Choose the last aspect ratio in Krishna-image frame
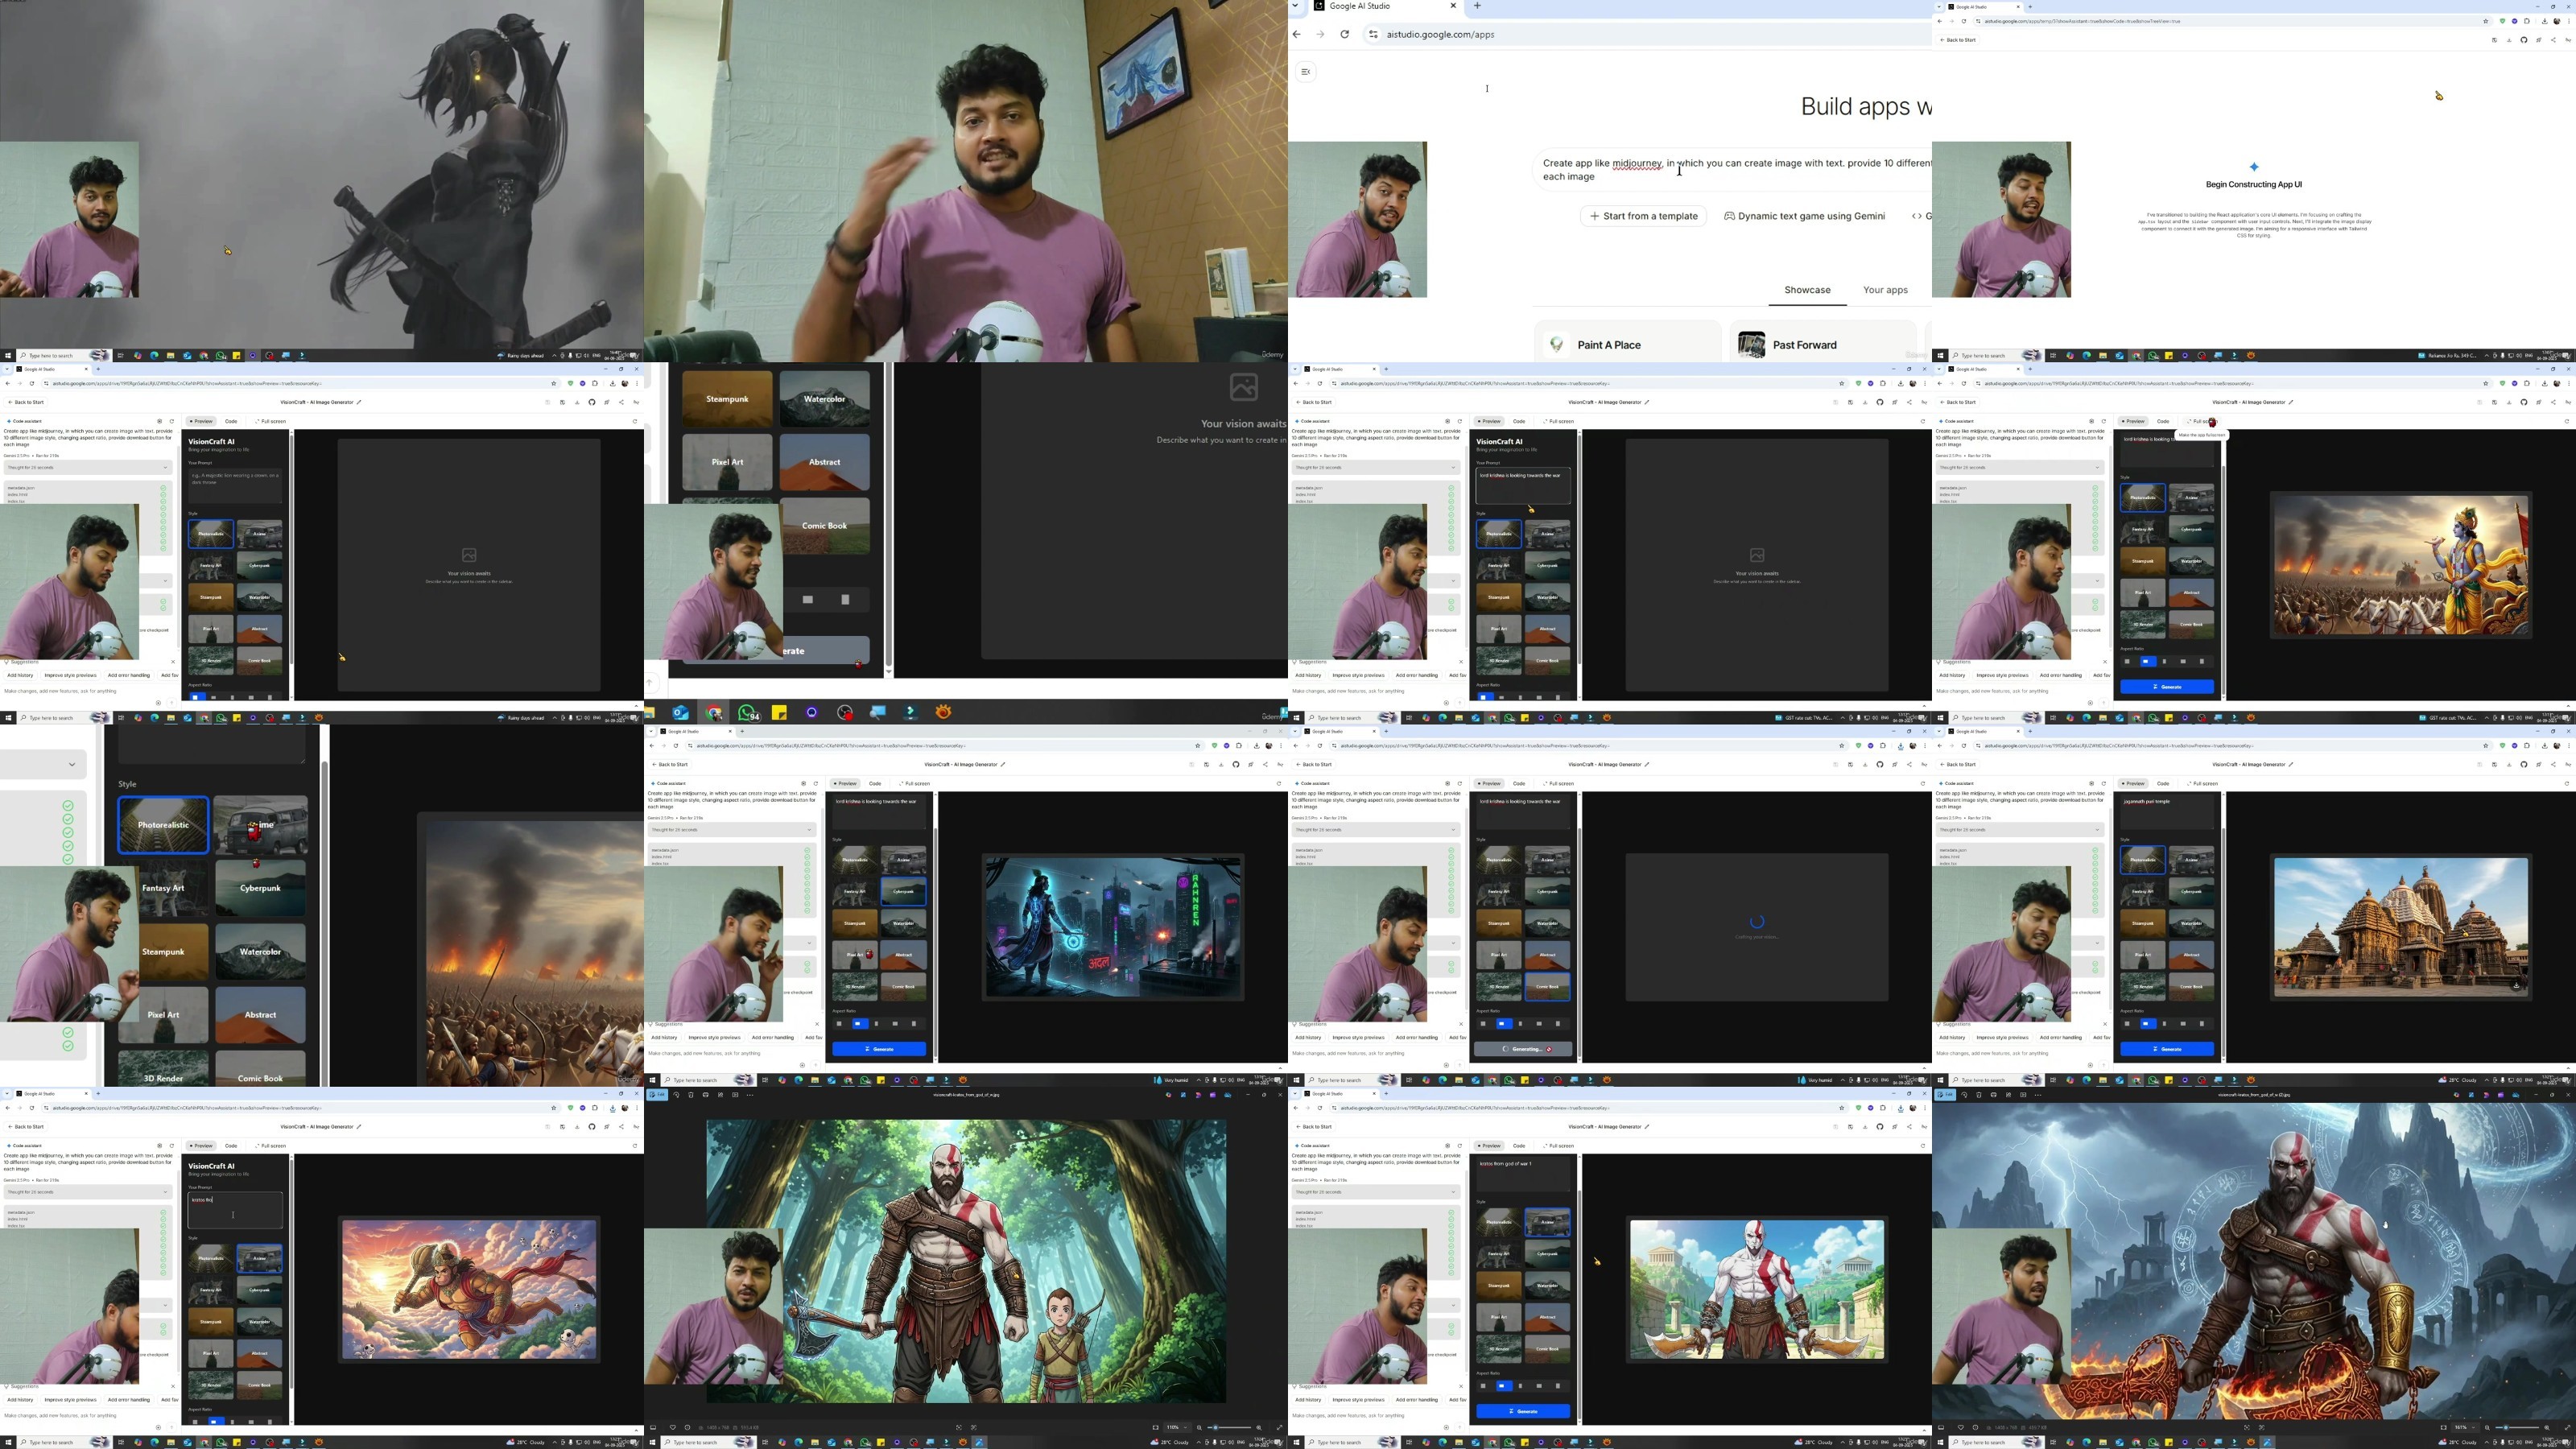Image resolution: width=2576 pixels, height=1449 pixels. (2202, 662)
